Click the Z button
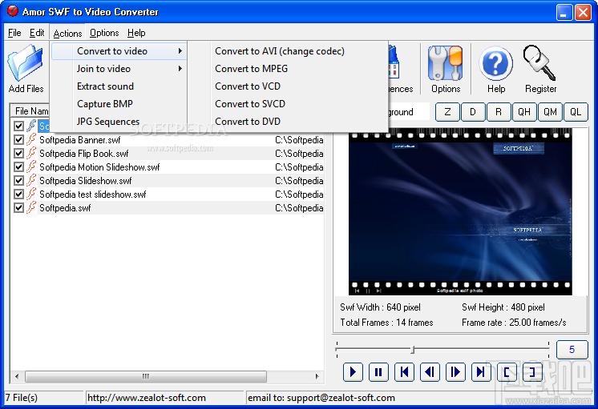598x409 pixels. (x=447, y=112)
